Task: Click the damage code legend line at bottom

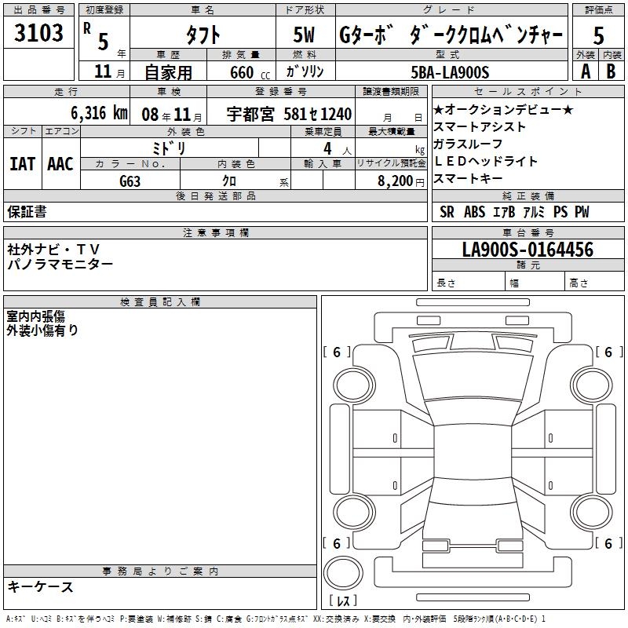Action: pos(276,619)
